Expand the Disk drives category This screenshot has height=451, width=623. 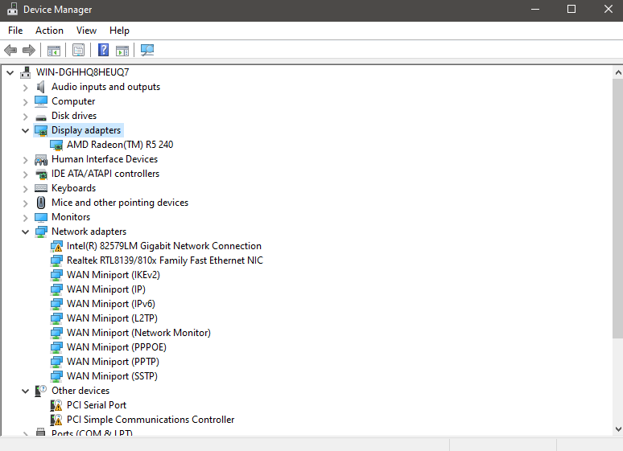pos(26,117)
